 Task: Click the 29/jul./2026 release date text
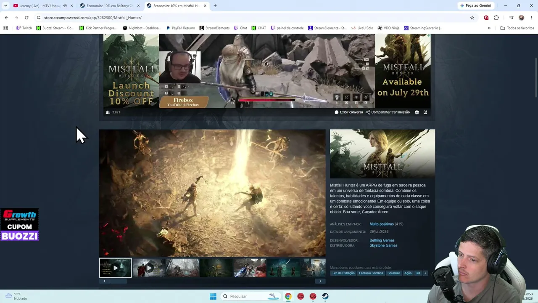pos(379,232)
